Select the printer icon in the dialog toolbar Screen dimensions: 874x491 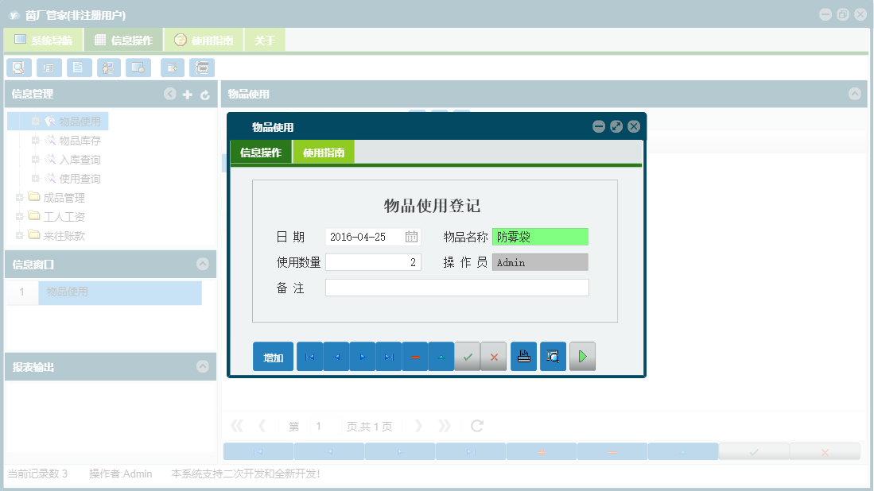[x=523, y=356]
